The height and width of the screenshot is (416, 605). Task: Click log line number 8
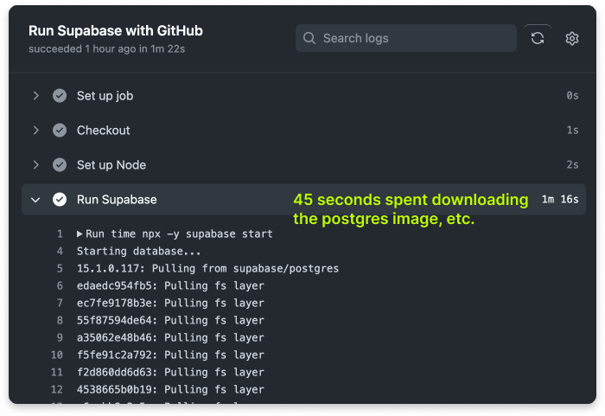point(60,320)
